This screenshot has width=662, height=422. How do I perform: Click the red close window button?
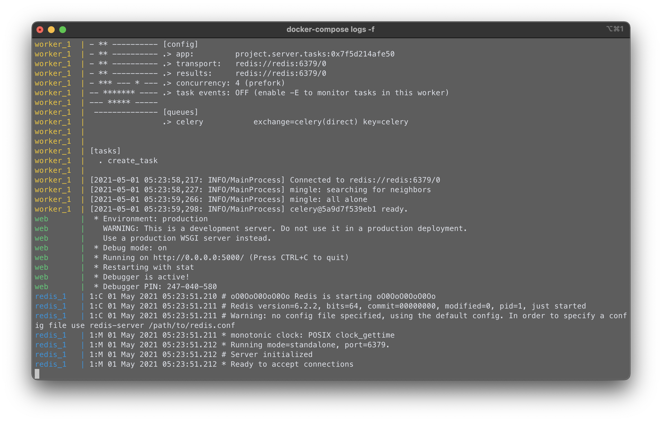point(40,30)
